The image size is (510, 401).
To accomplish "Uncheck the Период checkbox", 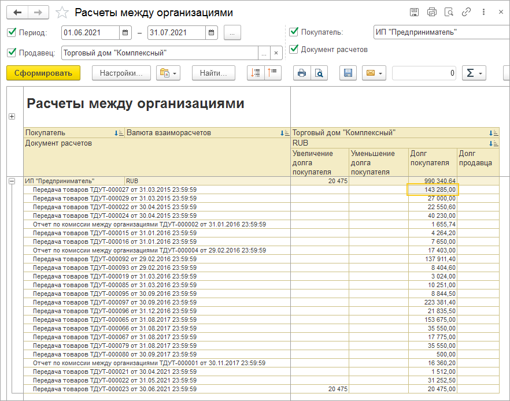I will (x=12, y=32).
